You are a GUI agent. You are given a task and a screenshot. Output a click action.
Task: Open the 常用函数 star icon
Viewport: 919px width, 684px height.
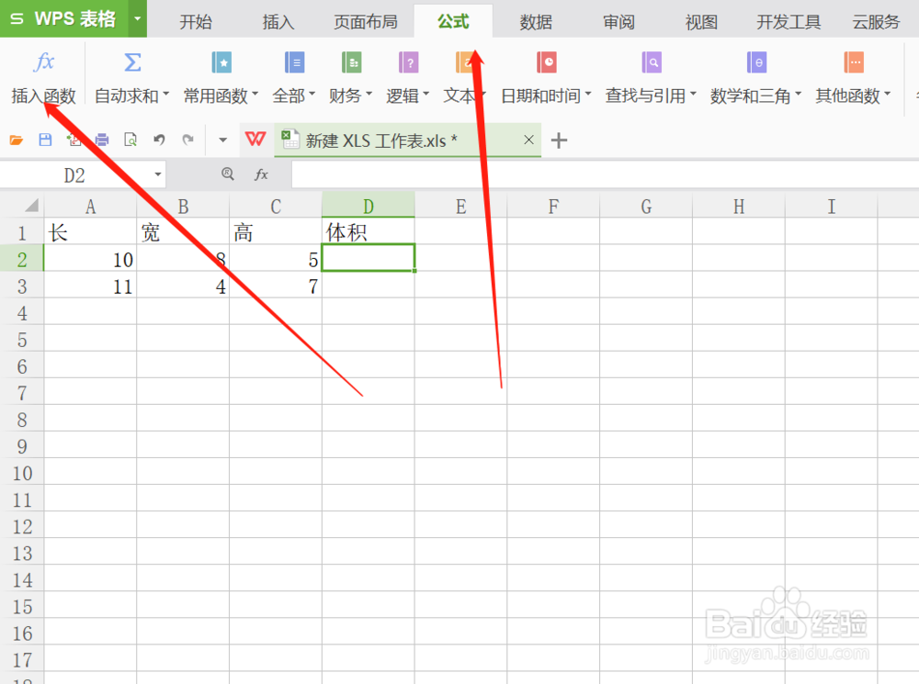[221, 62]
